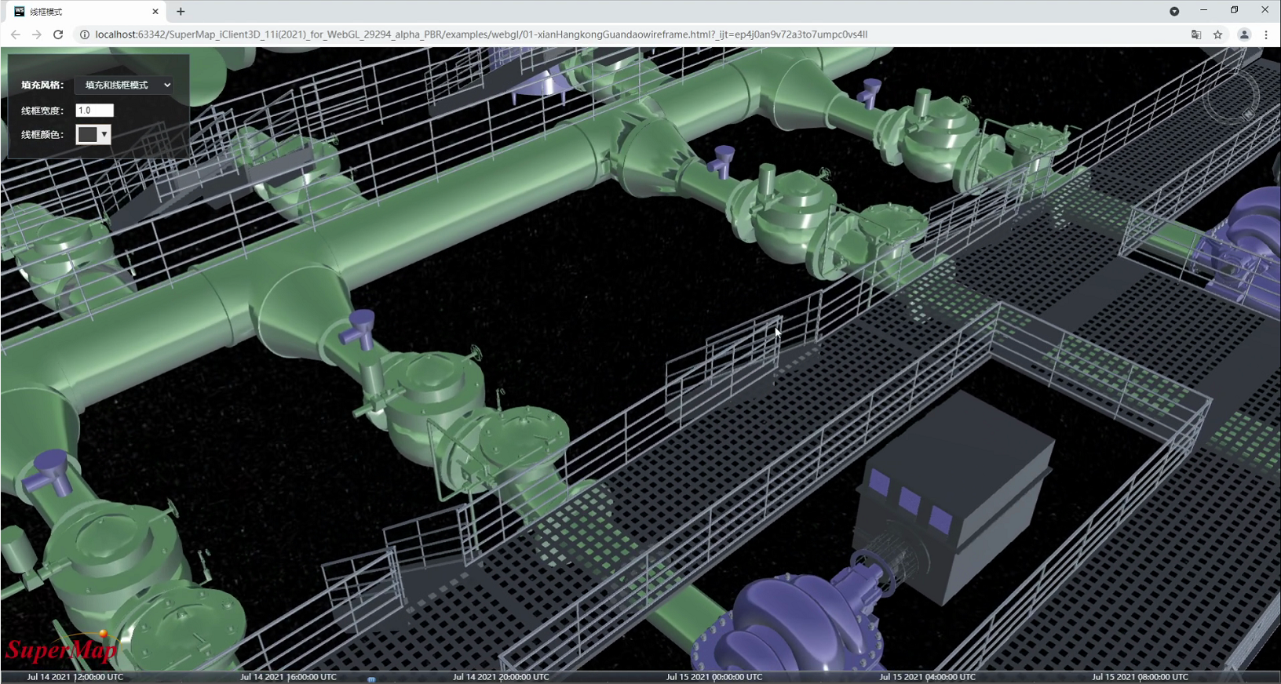Open Chrome's three-dot menu
1281x684 pixels.
[x=1266, y=35]
